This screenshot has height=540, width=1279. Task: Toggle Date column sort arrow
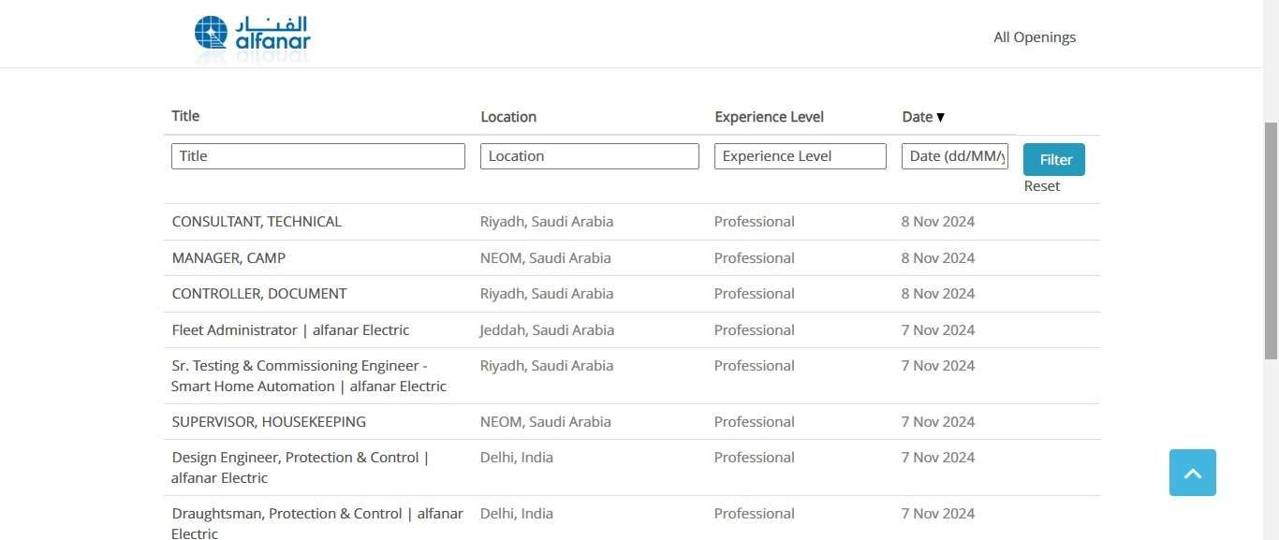pyautogui.click(x=940, y=117)
